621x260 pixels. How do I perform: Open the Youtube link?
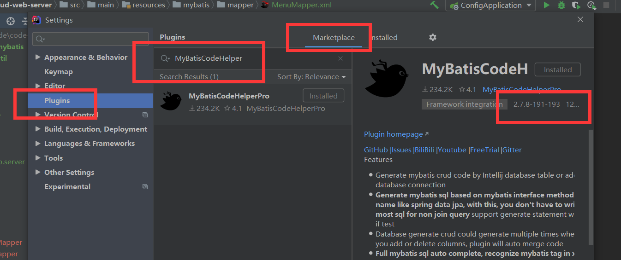coord(452,150)
